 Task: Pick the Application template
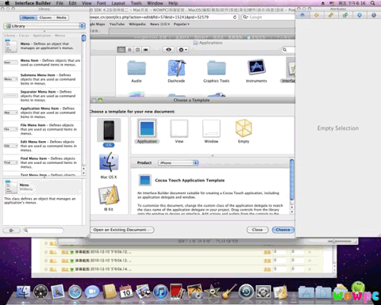tap(147, 131)
